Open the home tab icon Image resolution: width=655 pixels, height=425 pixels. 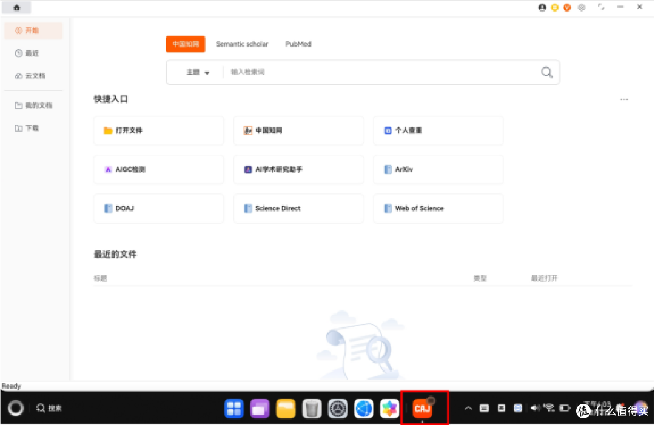coord(17,7)
